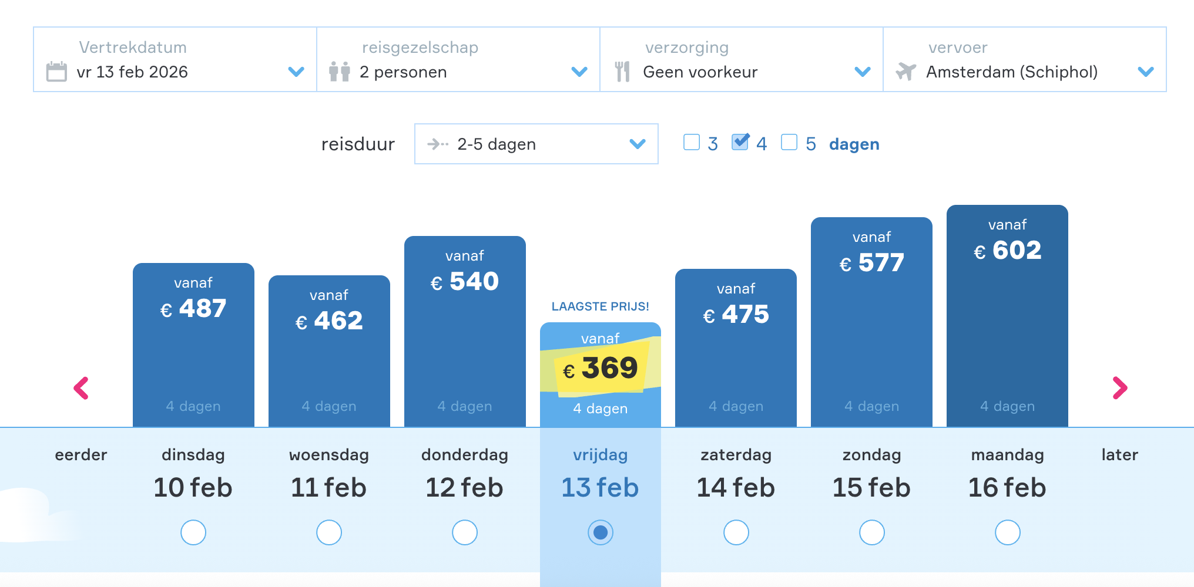
Task: Click the 'later' label
Action: click(1119, 455)
